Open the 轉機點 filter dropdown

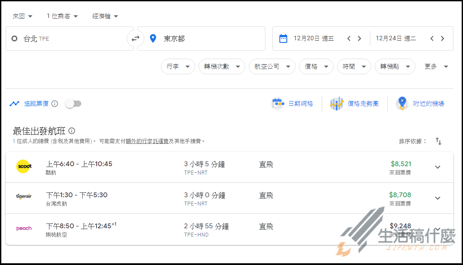coord(395,66)
